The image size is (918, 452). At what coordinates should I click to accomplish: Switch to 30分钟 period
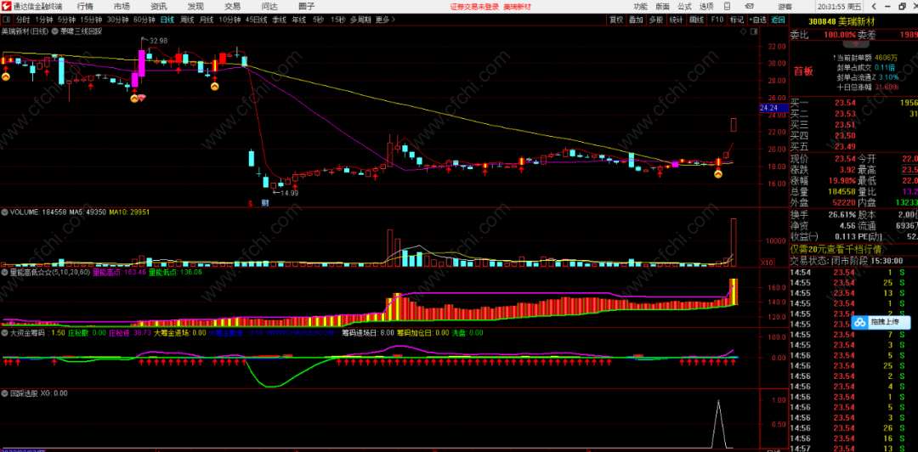pos(117,20)
